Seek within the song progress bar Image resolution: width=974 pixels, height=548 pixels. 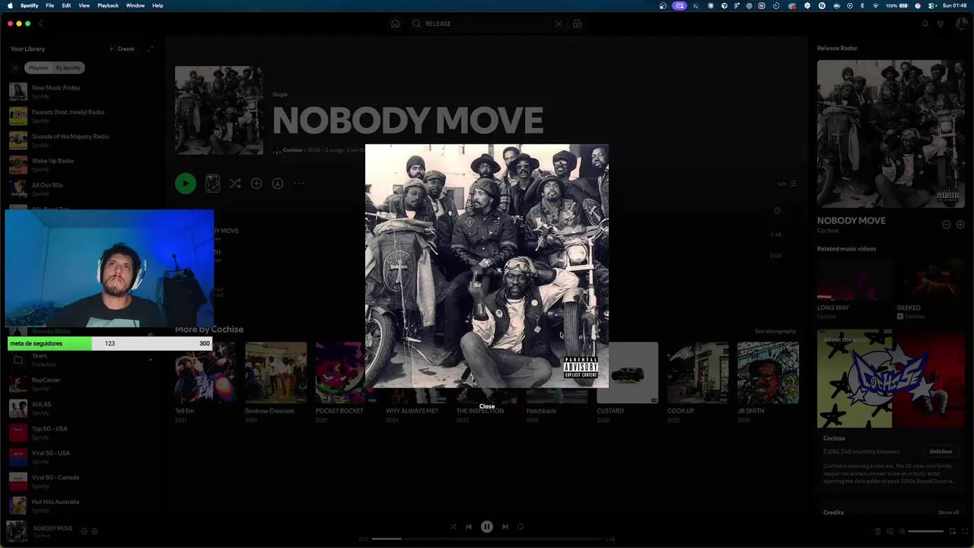487,539
